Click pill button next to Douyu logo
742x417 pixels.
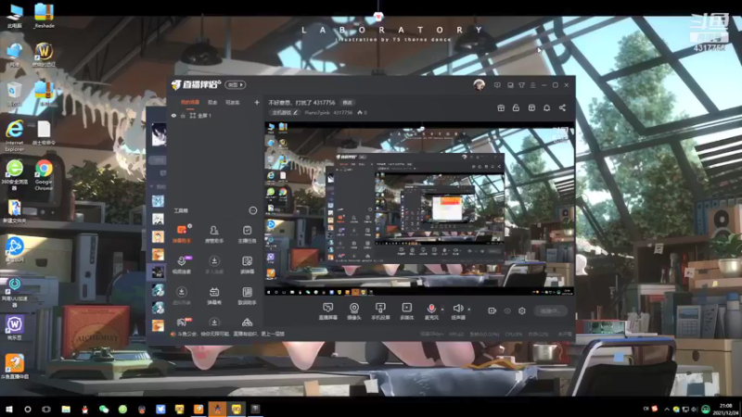[236, 84]
